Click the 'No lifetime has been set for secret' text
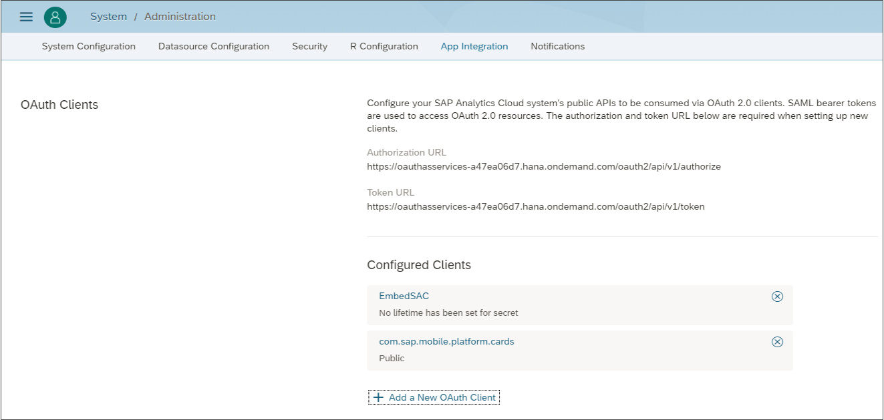Screen dimensions: 884x420 click(x=448, y=312)
